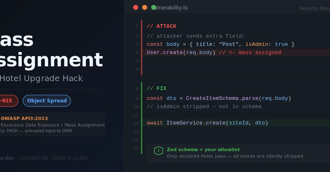Click the red -915 tag
This screenshot has height=172, width=330.
click(x=8, y=101)
